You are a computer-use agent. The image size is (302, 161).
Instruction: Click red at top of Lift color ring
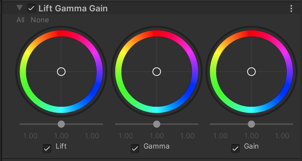(61, 34)
